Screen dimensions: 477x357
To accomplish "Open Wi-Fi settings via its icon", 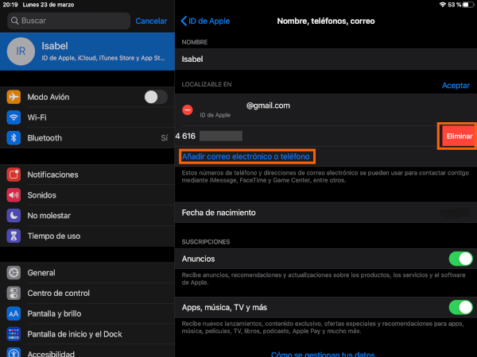I will (14, 117).
